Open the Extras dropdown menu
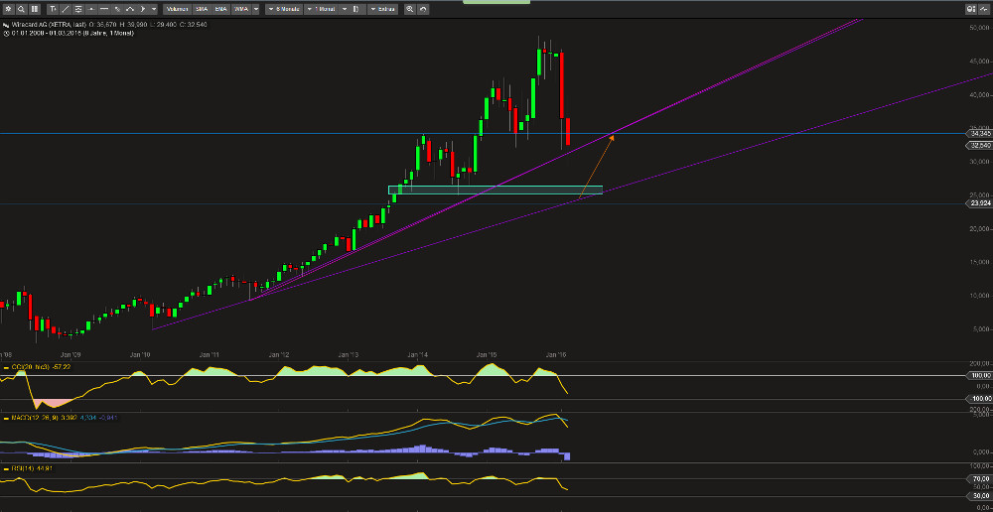This screenshot has height=512, width=993. (382, 9)
